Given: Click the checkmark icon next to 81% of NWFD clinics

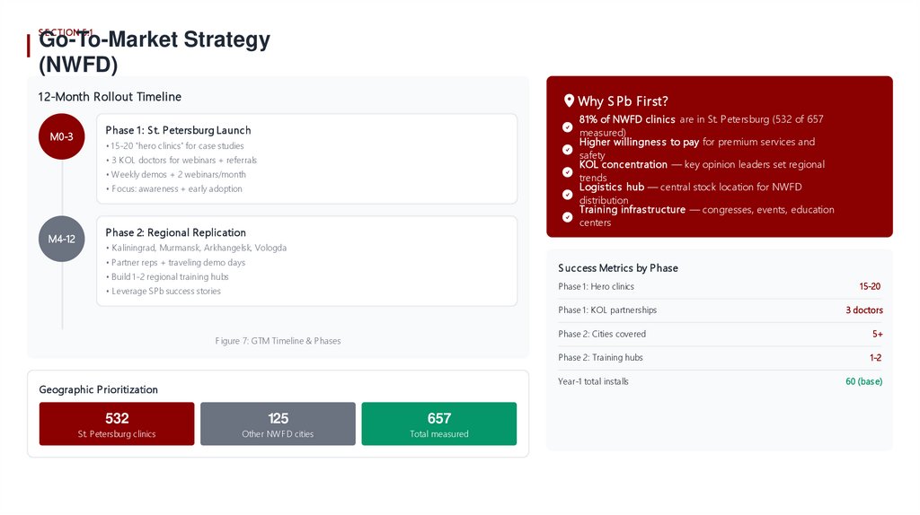Looking at the screenshot, I should pyautogui.click(x=567, y=127).
